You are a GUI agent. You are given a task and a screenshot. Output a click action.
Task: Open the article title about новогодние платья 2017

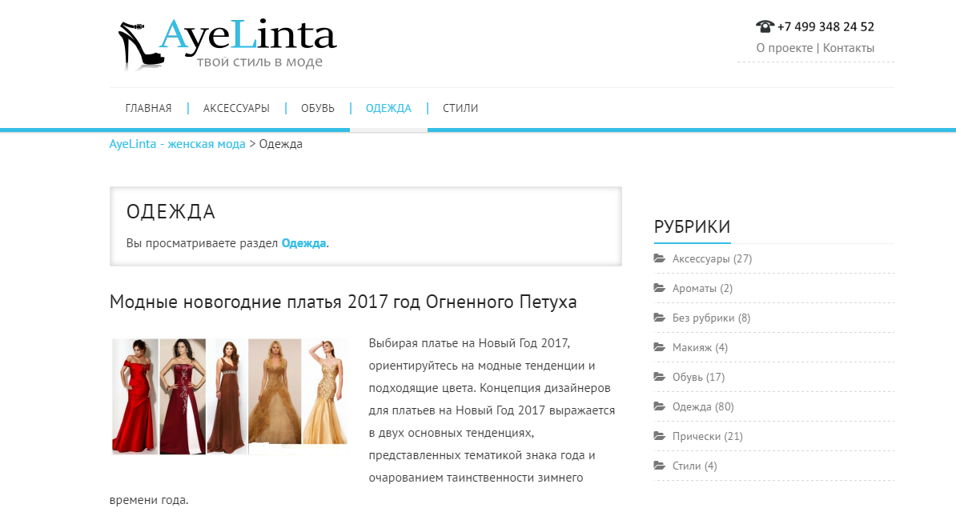tap(343, 302)
